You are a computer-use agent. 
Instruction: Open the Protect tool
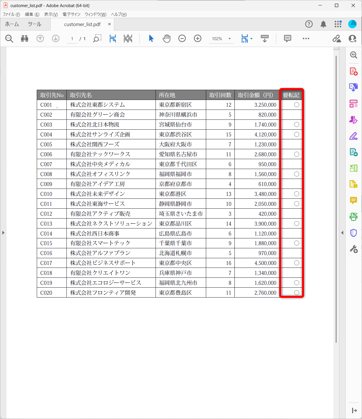(353, 233)
